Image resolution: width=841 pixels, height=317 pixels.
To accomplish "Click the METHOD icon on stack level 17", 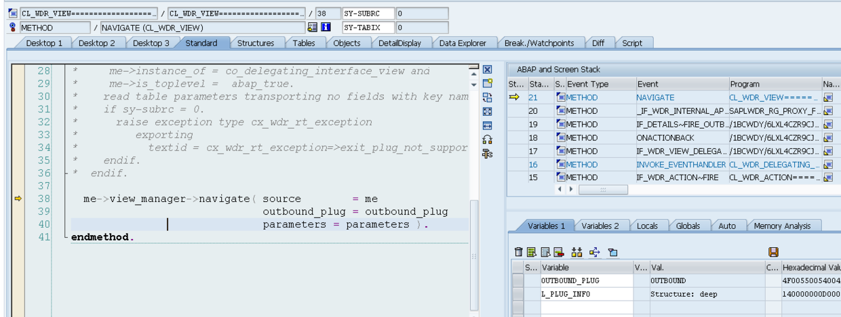I will 560,151.
